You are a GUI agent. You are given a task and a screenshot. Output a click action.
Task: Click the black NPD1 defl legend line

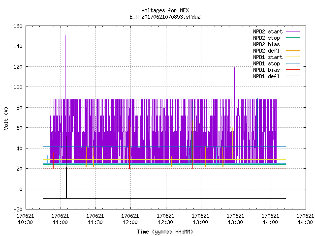click(x=293, y=76)
